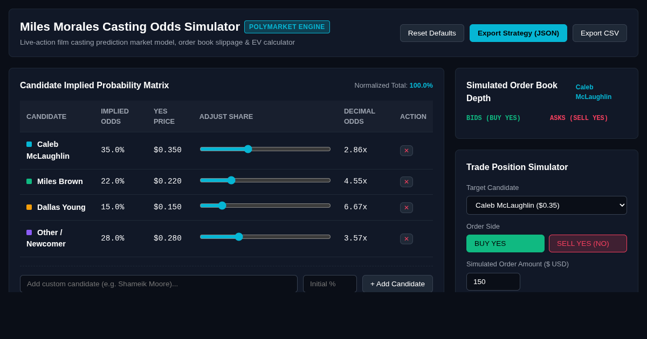Click Miles Brown candidate name
The image size is (647, 339).
coord(60,181)
